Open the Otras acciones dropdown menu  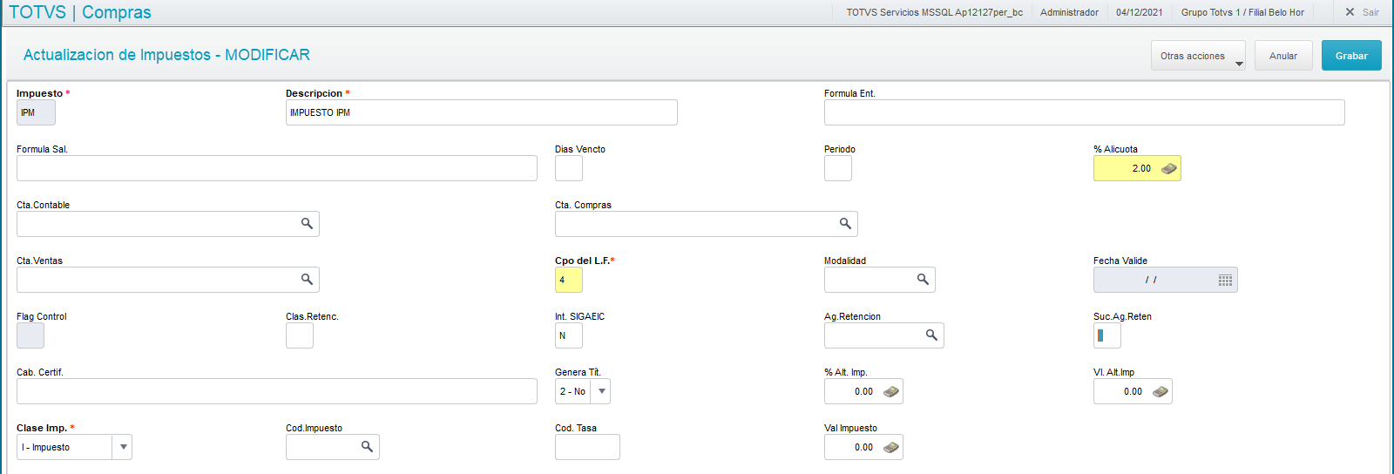tap(1198, 56)
